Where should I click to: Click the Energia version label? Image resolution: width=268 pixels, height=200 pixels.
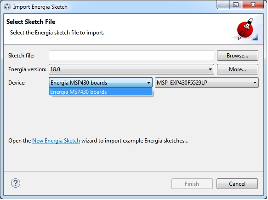pyautogui.click(x=27, y=69)
